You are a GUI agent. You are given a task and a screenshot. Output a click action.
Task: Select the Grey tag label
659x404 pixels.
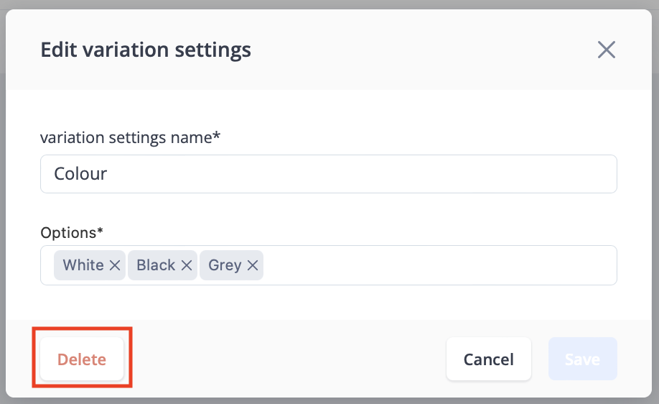pyautogui.click(x=225, y=265)
